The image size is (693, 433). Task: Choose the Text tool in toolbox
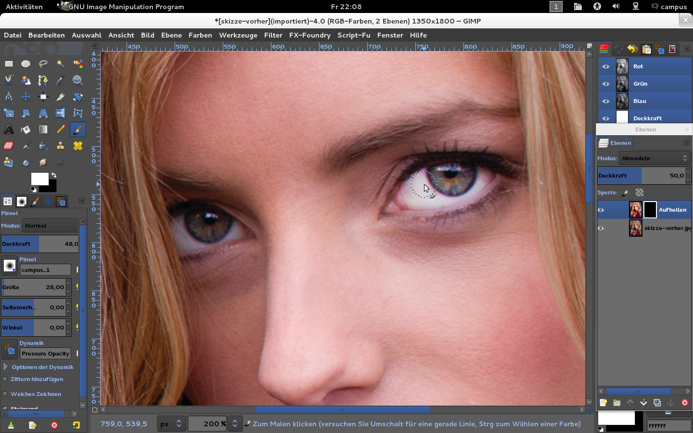coord(9,129)
